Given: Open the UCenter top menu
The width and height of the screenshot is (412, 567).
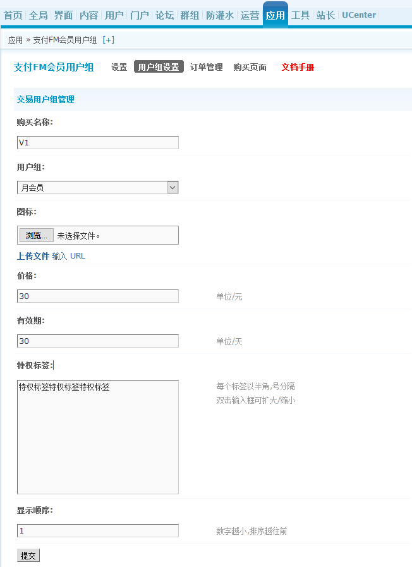Looking at the screenshot, I should [x=359, y=15].
